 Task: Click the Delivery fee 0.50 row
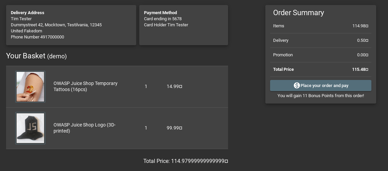[x=321, y=40]
